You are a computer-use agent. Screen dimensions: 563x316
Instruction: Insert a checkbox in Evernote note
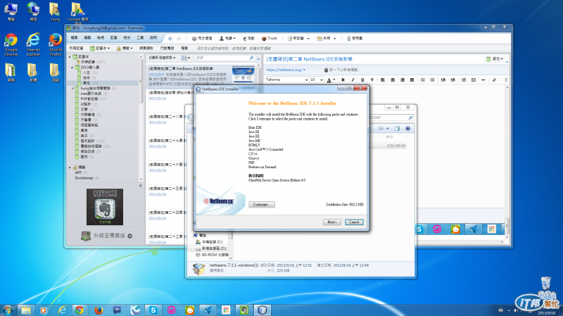pos(464,80)
